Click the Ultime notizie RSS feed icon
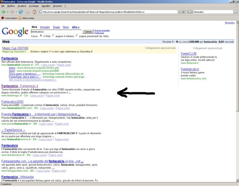 coord(20,18)
